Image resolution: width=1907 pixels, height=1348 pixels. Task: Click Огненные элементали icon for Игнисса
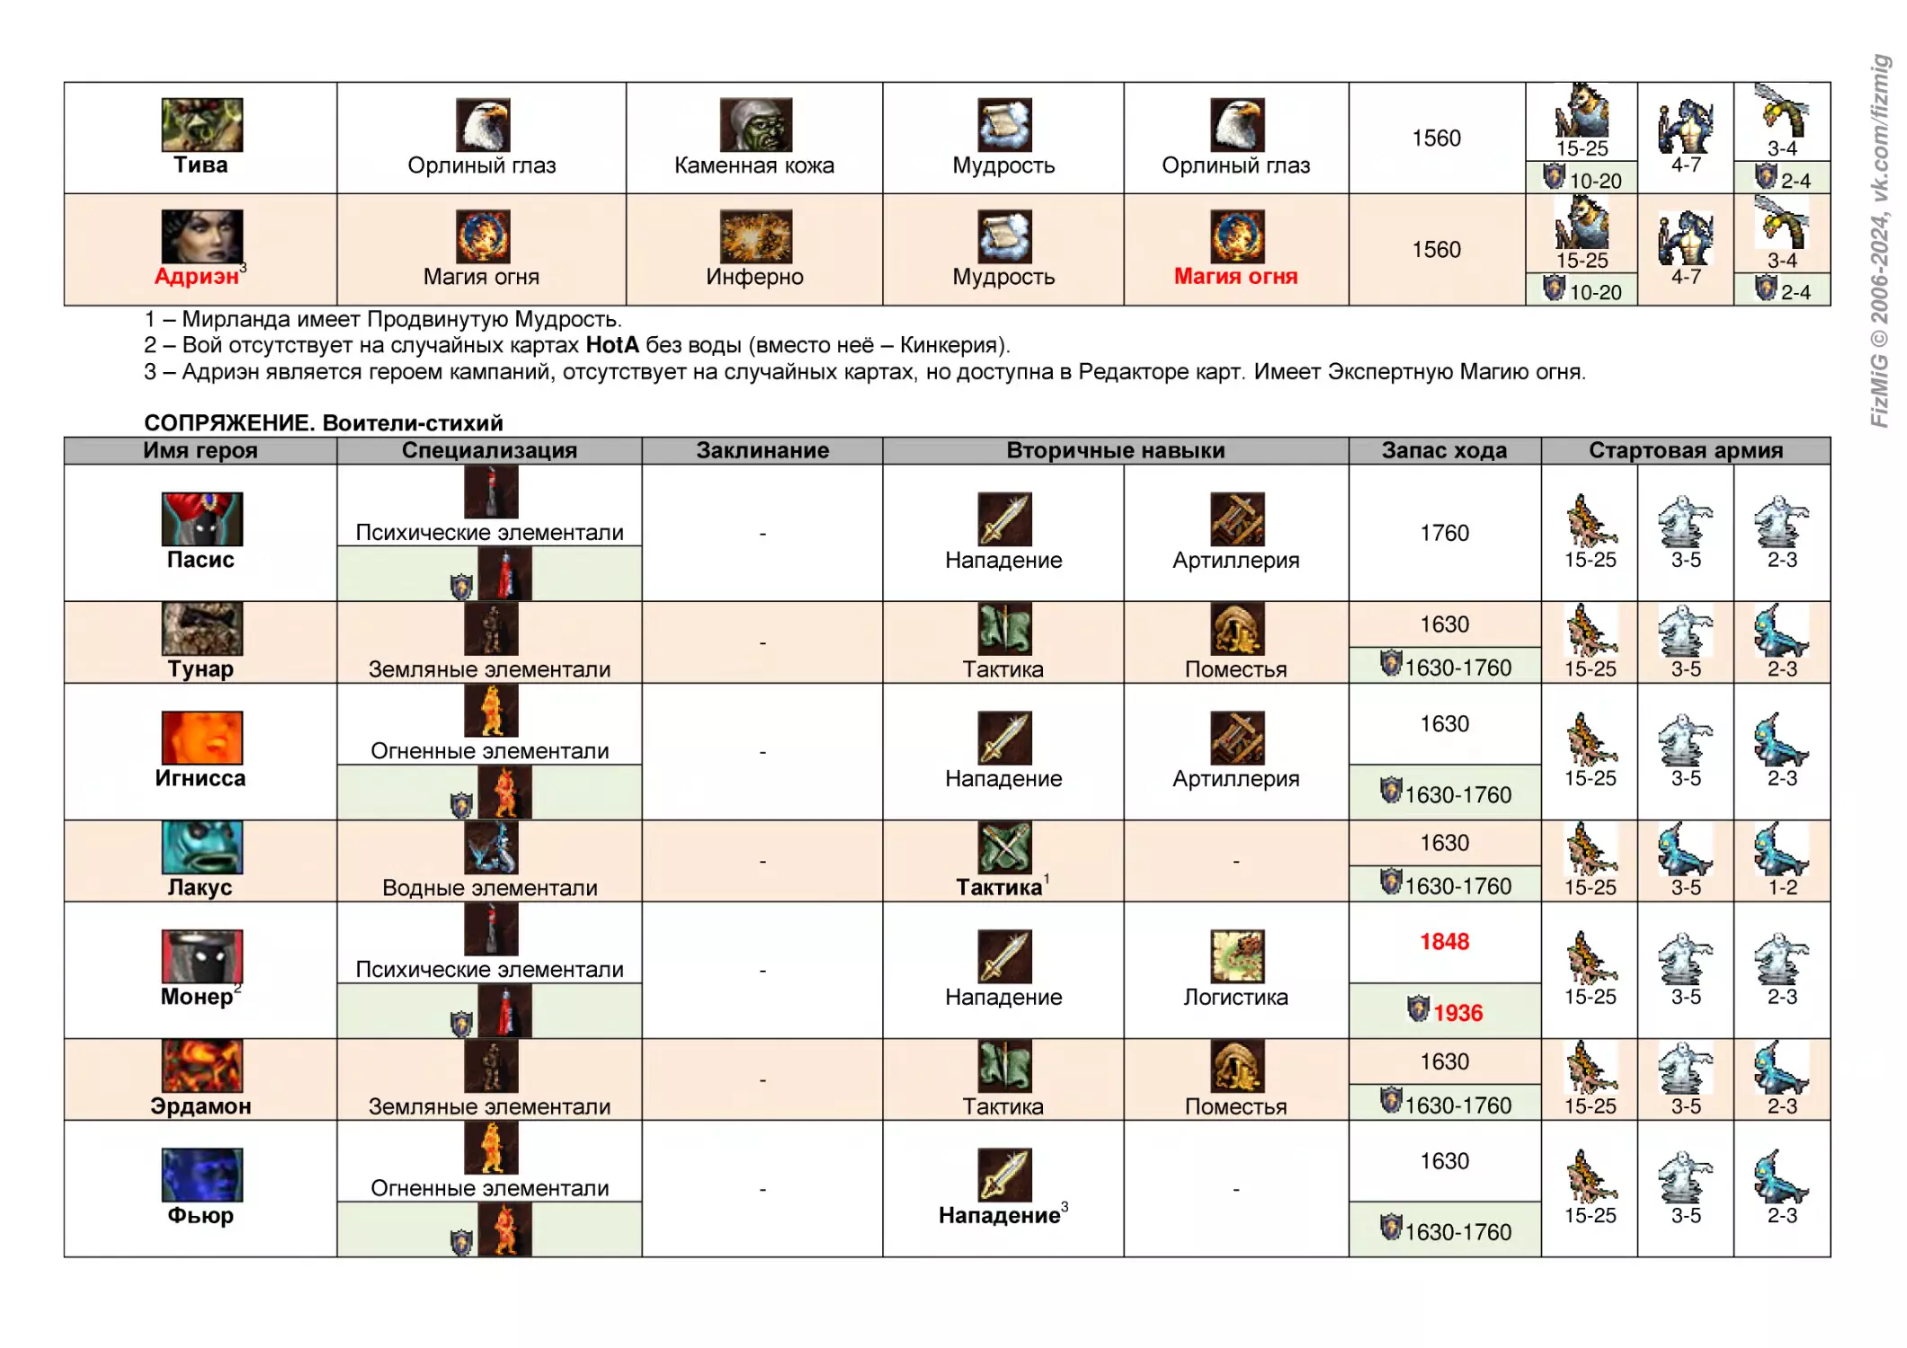pos(491,711)
